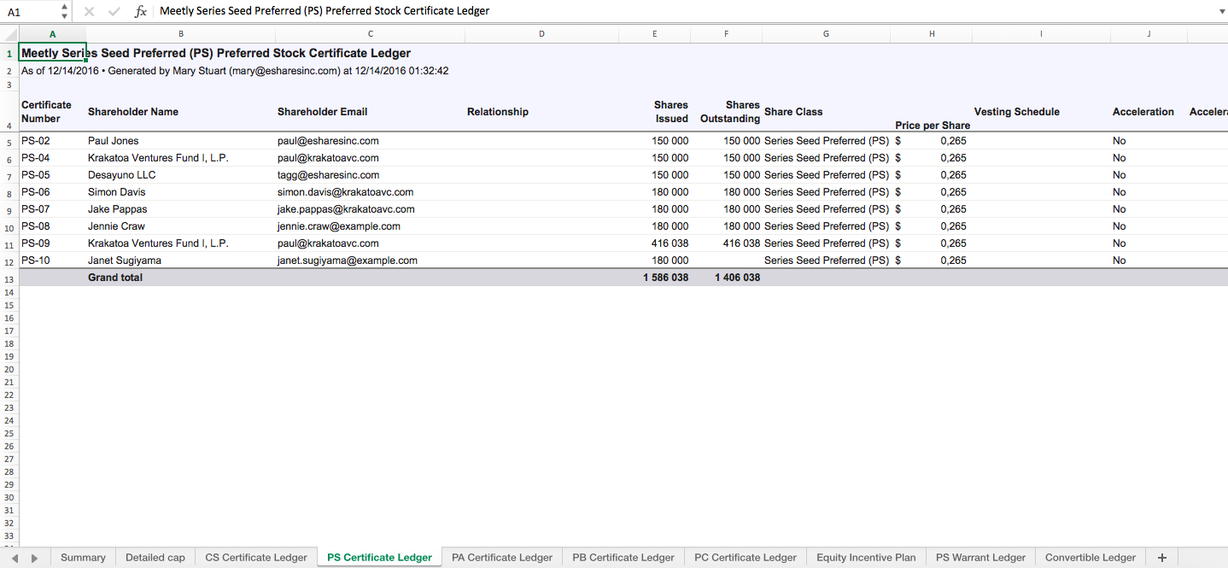Select column J header

click(x=1149, y=34)
